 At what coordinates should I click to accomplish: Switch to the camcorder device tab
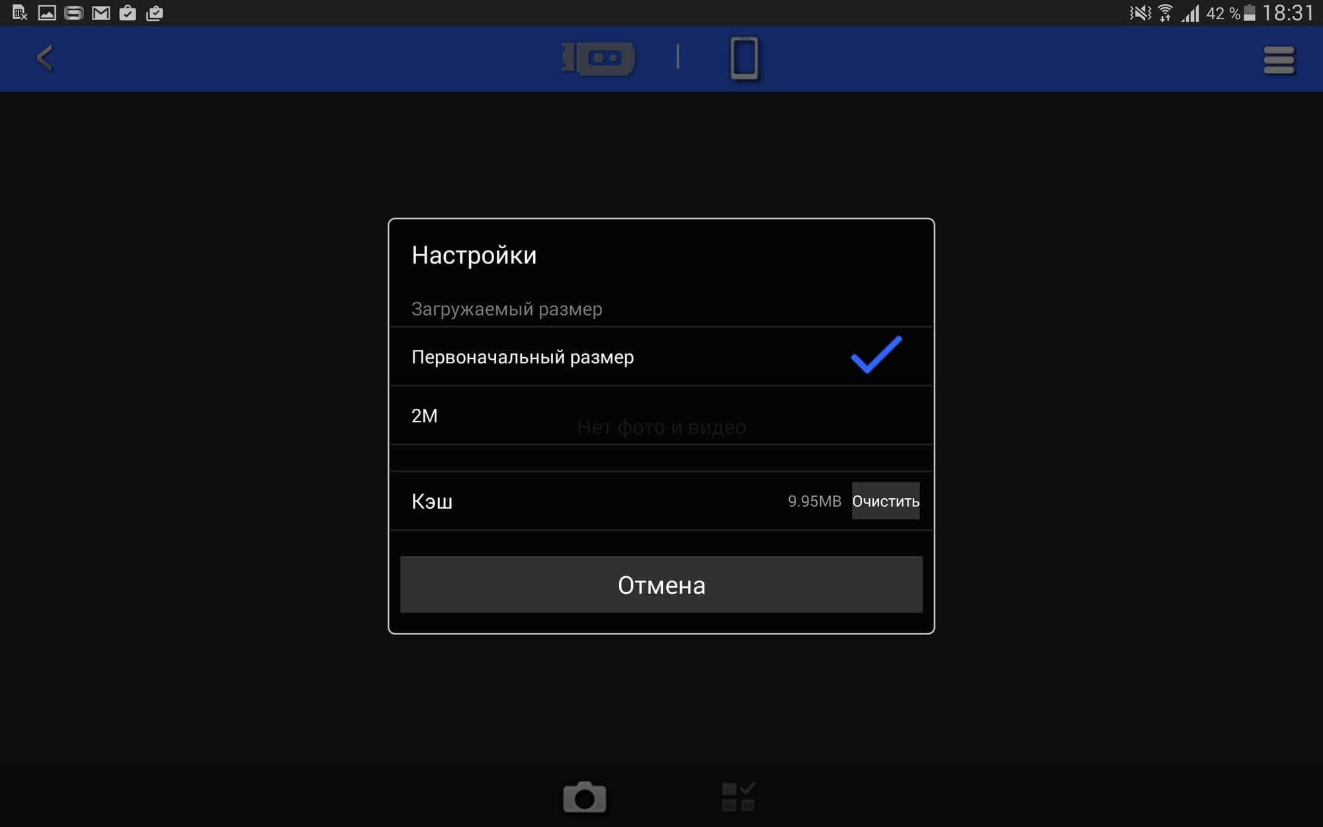[x=599, y=58]
